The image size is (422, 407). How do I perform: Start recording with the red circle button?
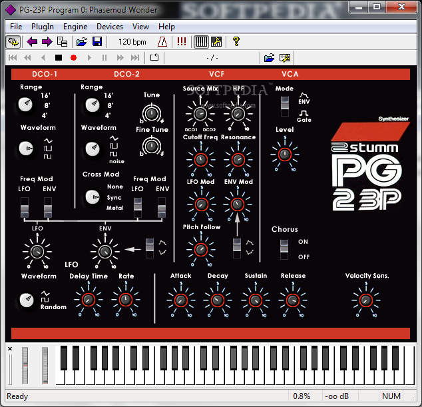[x=73, y=58]
